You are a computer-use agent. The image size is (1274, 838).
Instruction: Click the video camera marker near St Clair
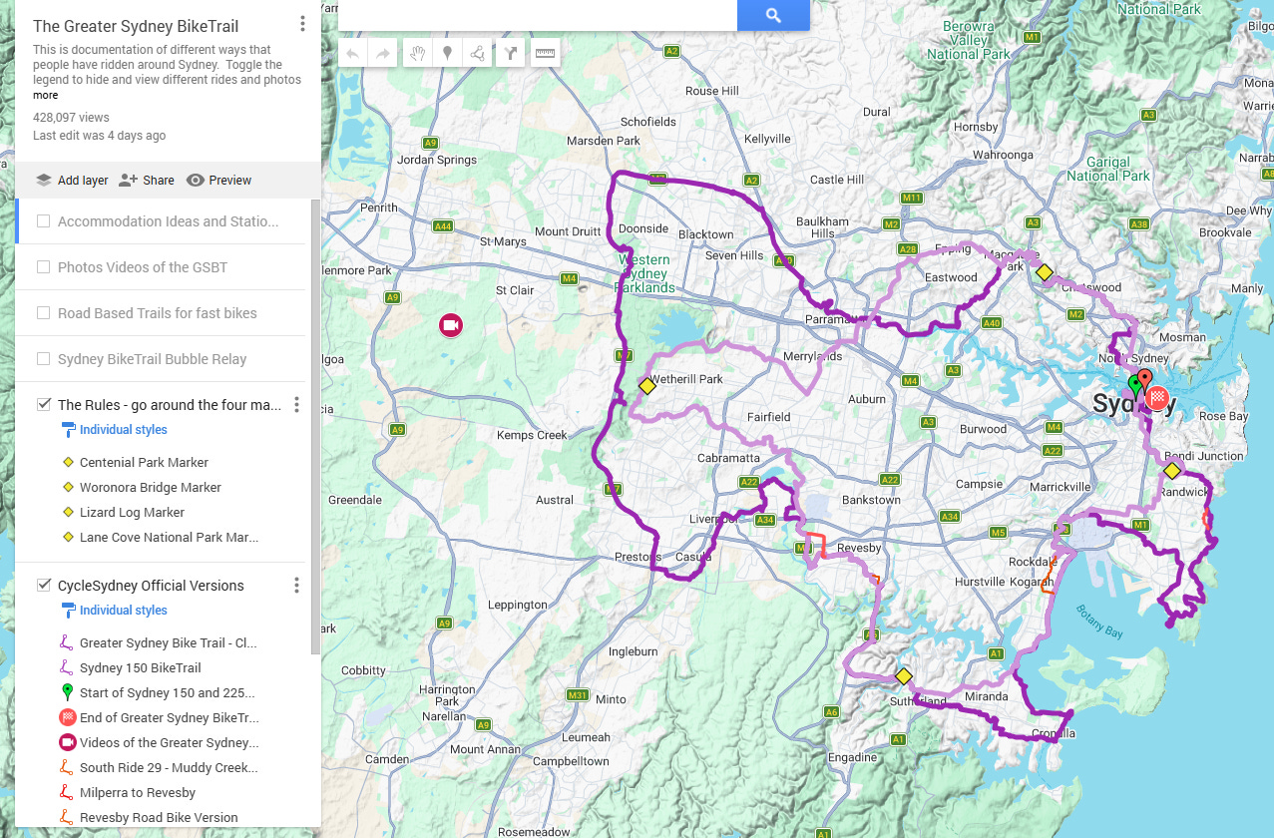tap(451, 325)
